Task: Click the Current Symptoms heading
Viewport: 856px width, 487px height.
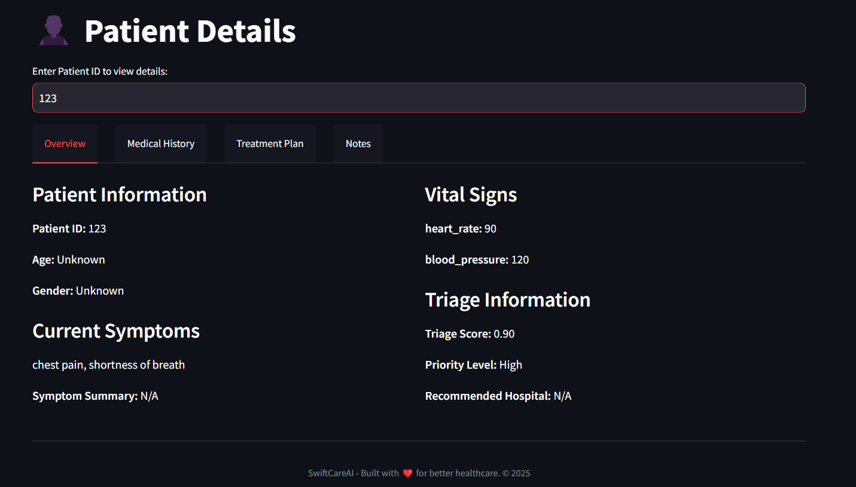Action: pos(116,331)
